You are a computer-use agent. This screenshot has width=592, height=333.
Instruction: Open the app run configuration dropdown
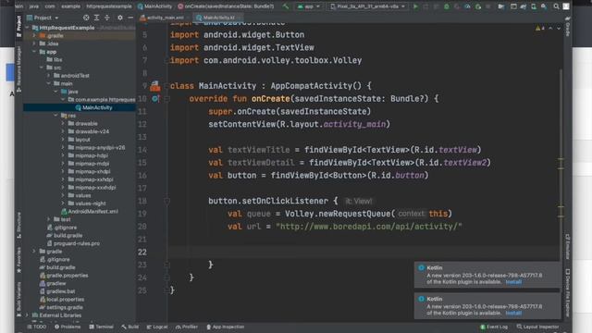point(309,6)
